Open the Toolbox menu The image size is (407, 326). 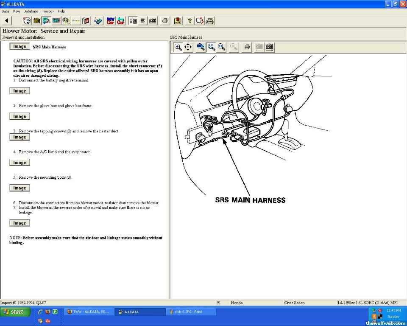click(48, 11)
